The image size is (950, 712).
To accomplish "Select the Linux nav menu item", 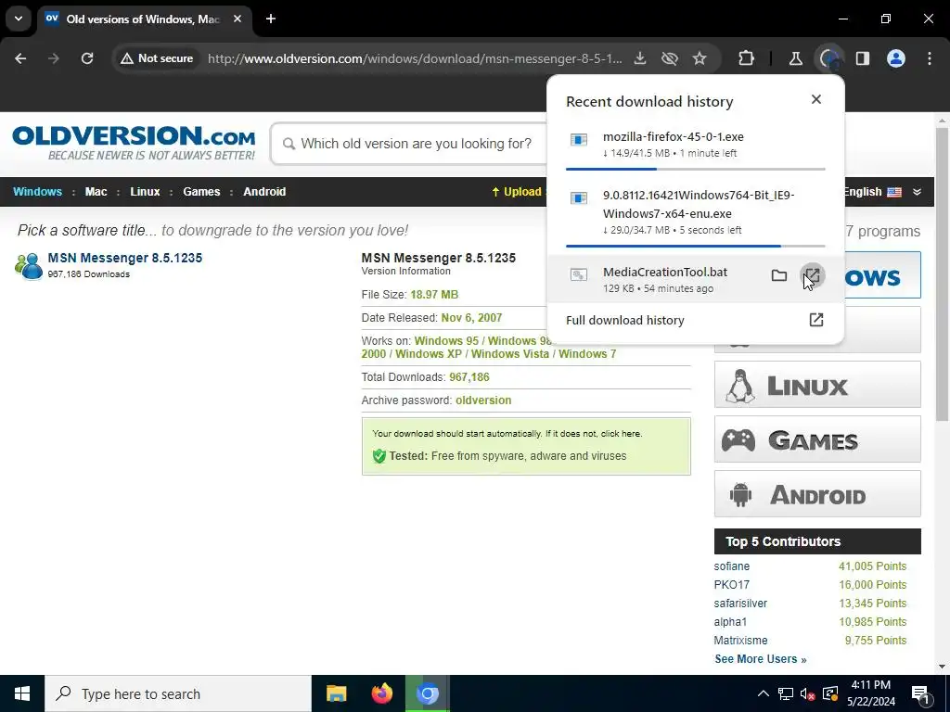I will tap(145, 192).
